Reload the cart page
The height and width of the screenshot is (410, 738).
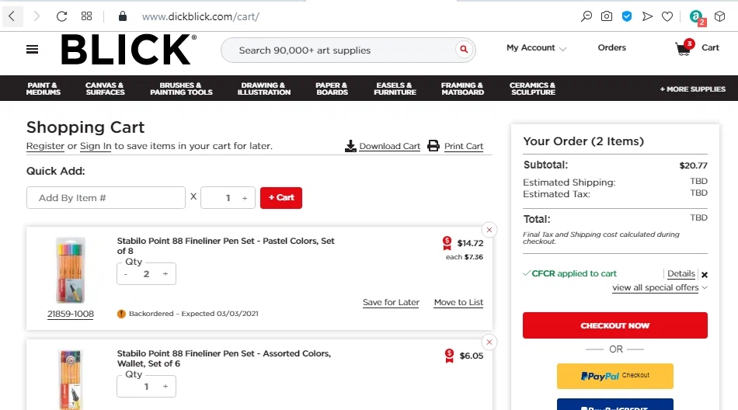(x=61, y=16)
